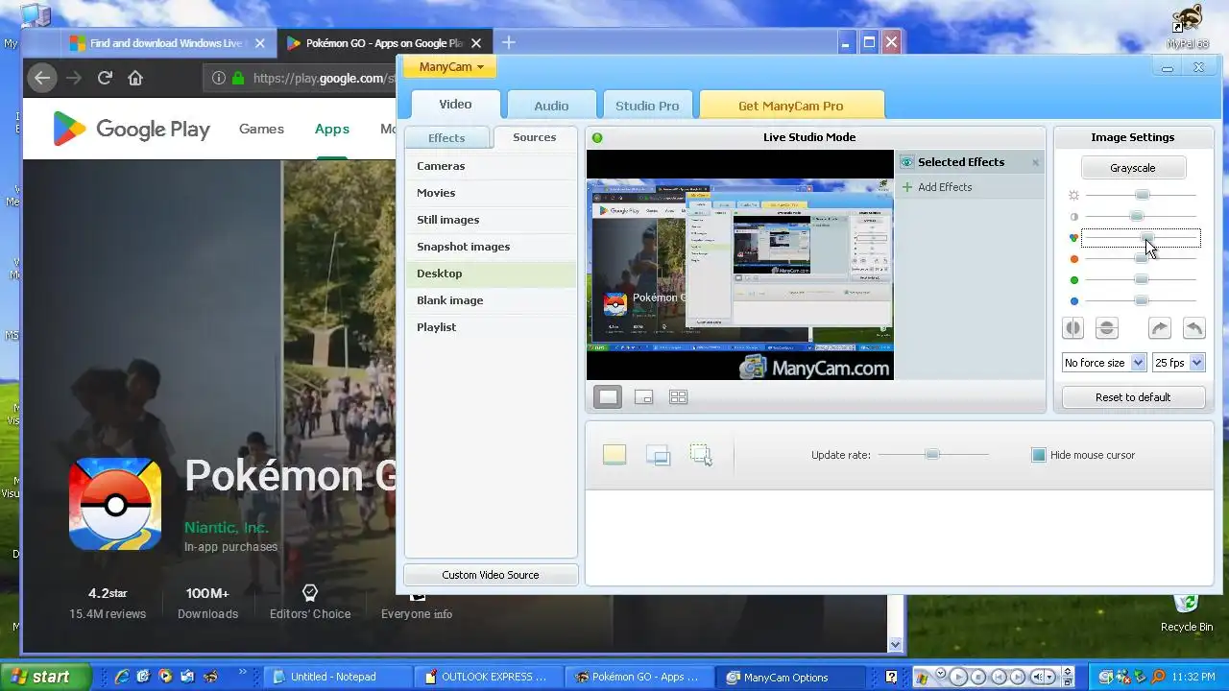Rotate the image counter-clockwise with the arrow icon
The height and width of the screenshot is (691, 1229).
click(1193, 328)
